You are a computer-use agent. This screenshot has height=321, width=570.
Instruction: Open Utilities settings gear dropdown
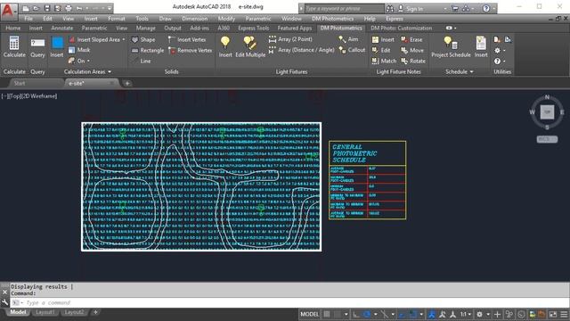point(500,50)
